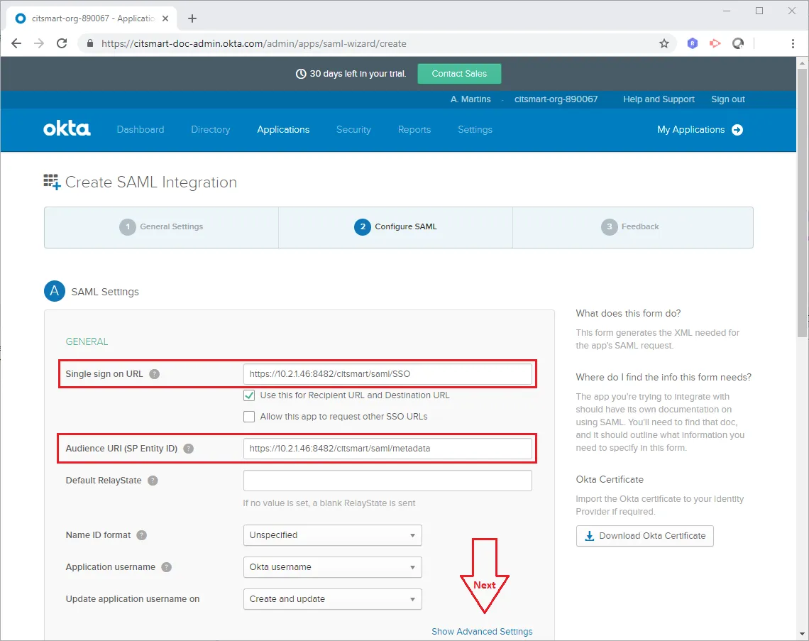
Task: Click the step 1 circle in wizard
Action: (128, 226)
